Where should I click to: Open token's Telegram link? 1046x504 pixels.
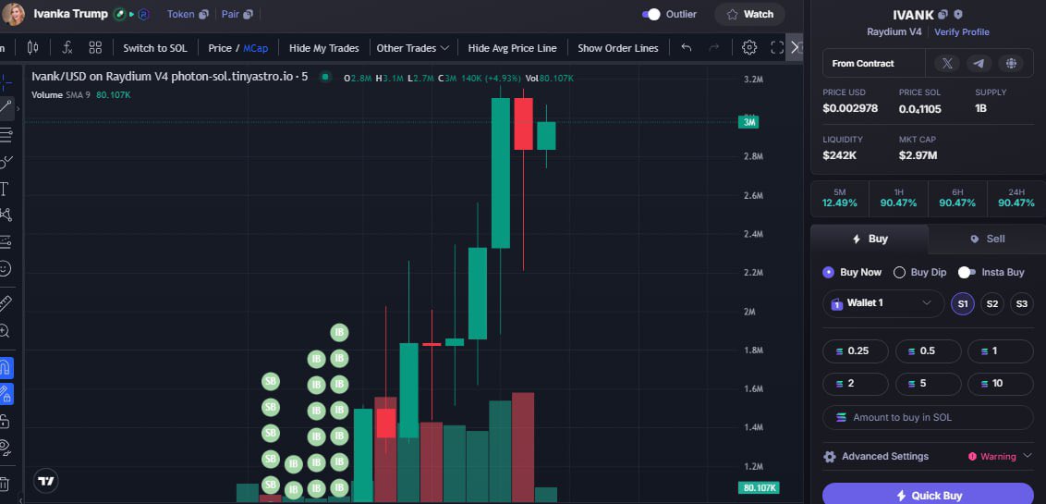click(x=979, y=64)
